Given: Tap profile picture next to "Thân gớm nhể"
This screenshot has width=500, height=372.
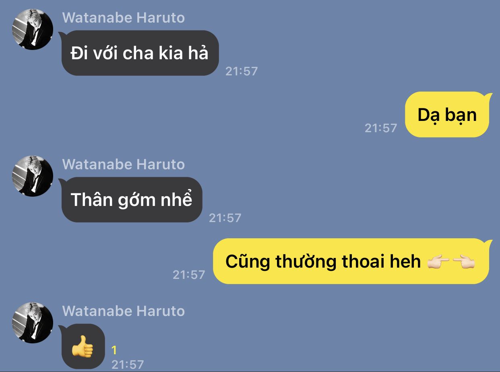Looking at the screenshot, I should [x=33, y=176].
